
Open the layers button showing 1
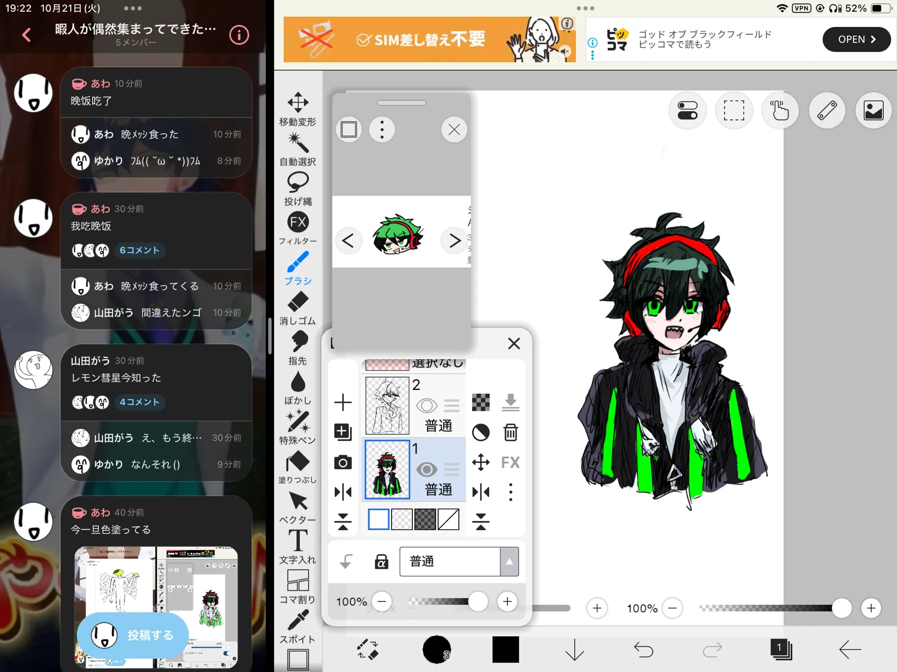[x=781, y=649]
